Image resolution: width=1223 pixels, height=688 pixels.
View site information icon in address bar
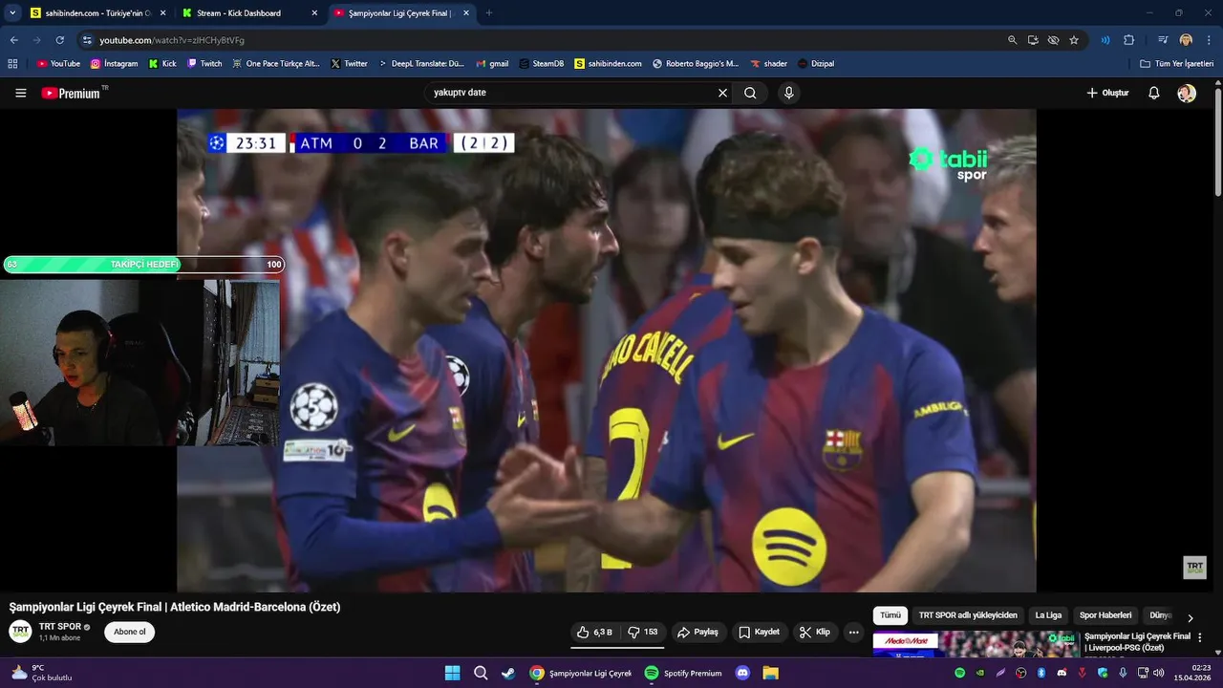[x=87, y=40]
